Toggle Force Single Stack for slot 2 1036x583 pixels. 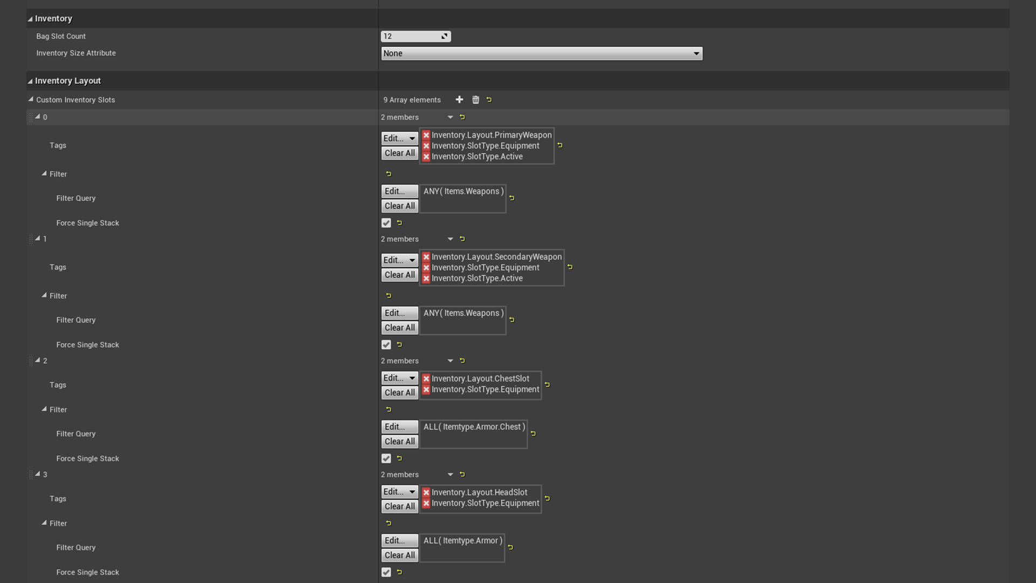click(386, 458)
